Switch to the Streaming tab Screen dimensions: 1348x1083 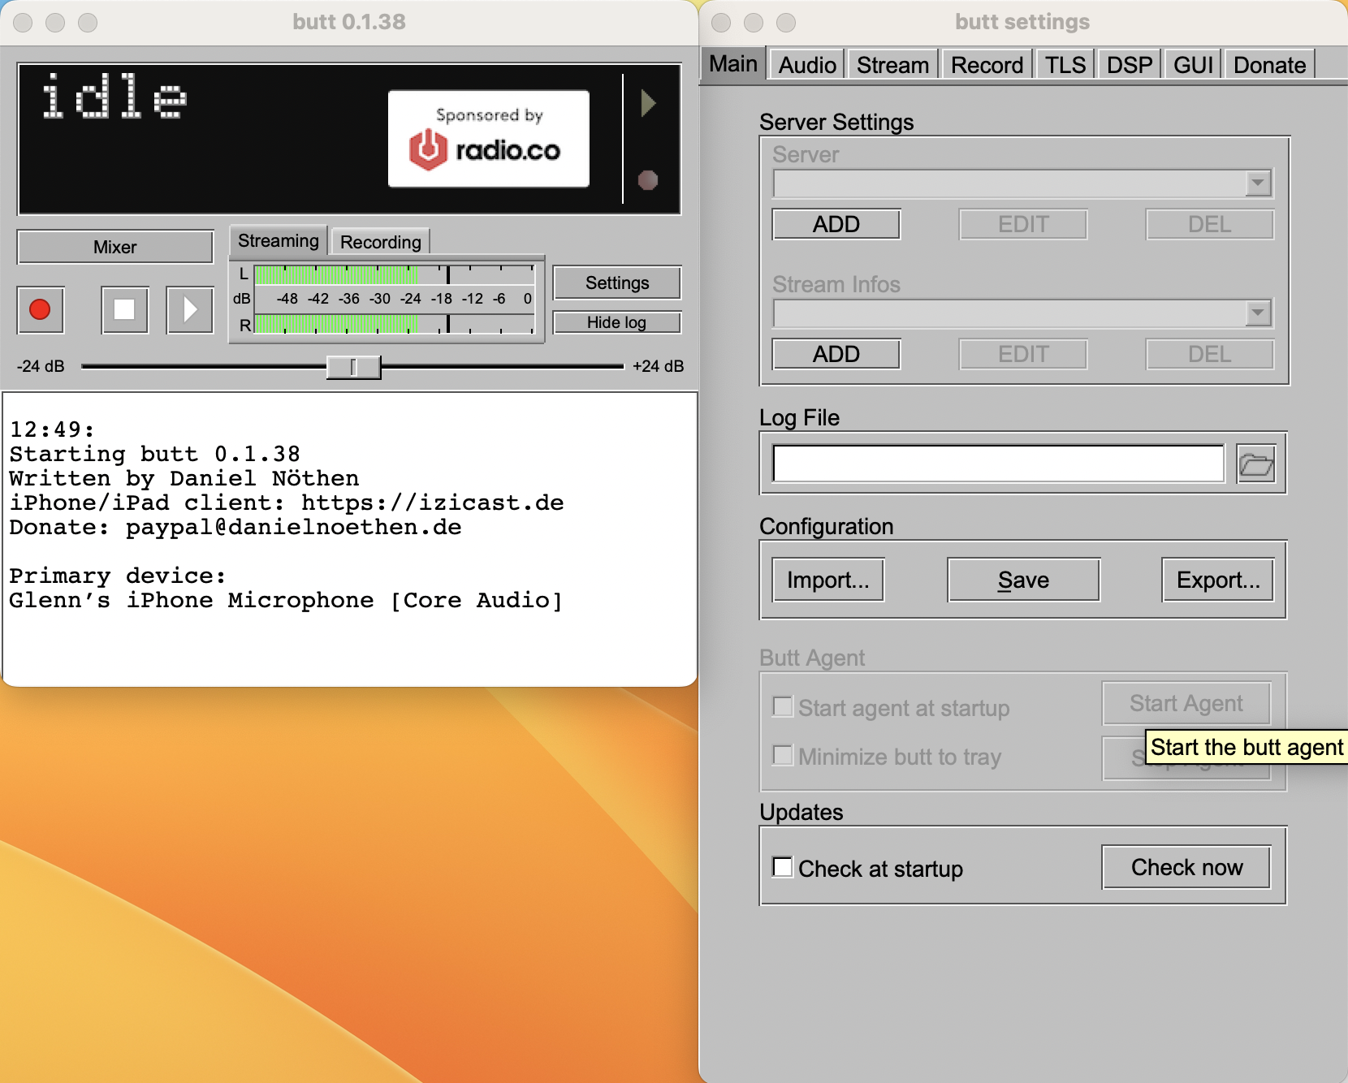pos(279,241)
